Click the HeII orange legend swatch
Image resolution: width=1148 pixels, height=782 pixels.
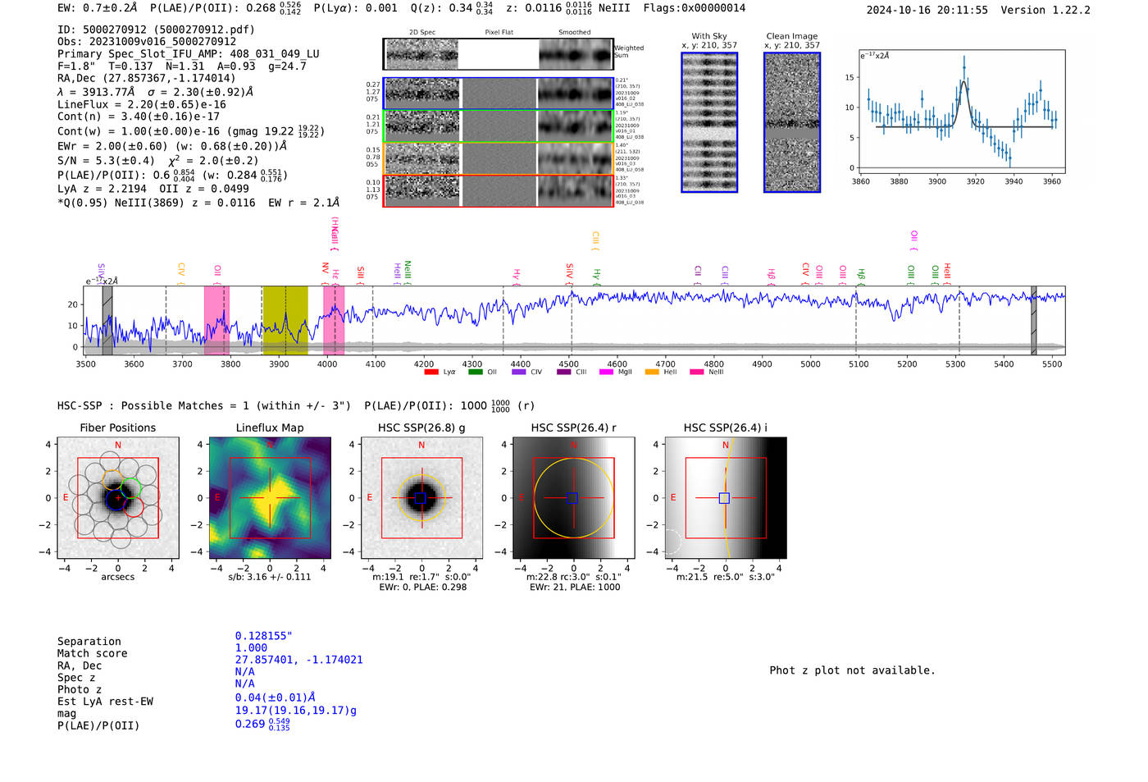652,373
